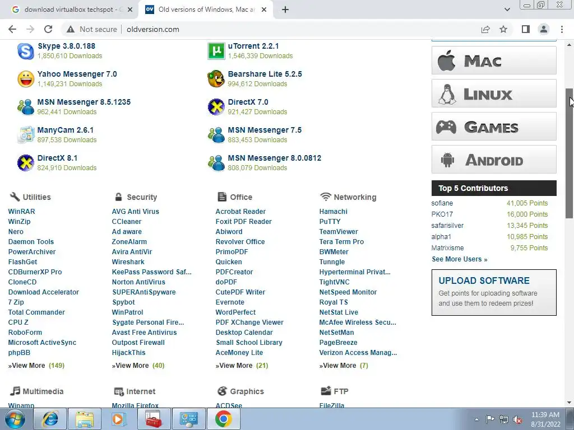Screen dimensions: 574x430
Task: Click the DirectX 8.1 icon
Action: tap(26, 163)
